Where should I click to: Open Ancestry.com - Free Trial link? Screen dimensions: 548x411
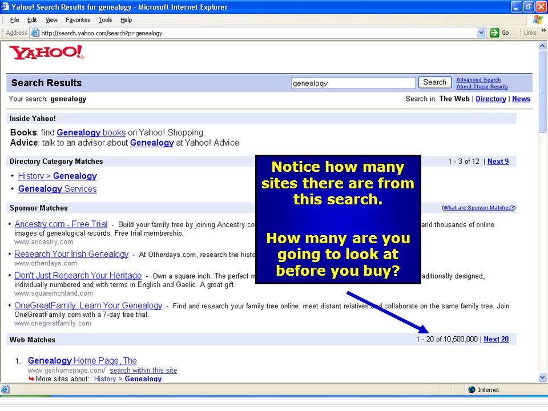(x=61, y=224)
